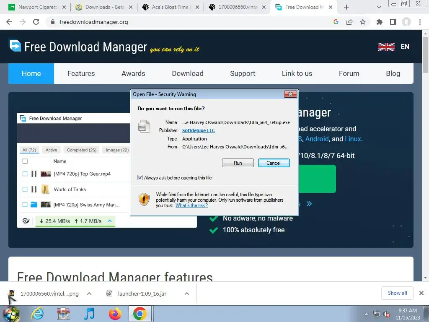Screen dimensions: 429x322
Task: Open Chrome three-dot menu
Action: (x=420, y=22)
